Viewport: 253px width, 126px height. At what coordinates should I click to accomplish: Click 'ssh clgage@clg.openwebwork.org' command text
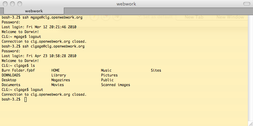[53, 46]
